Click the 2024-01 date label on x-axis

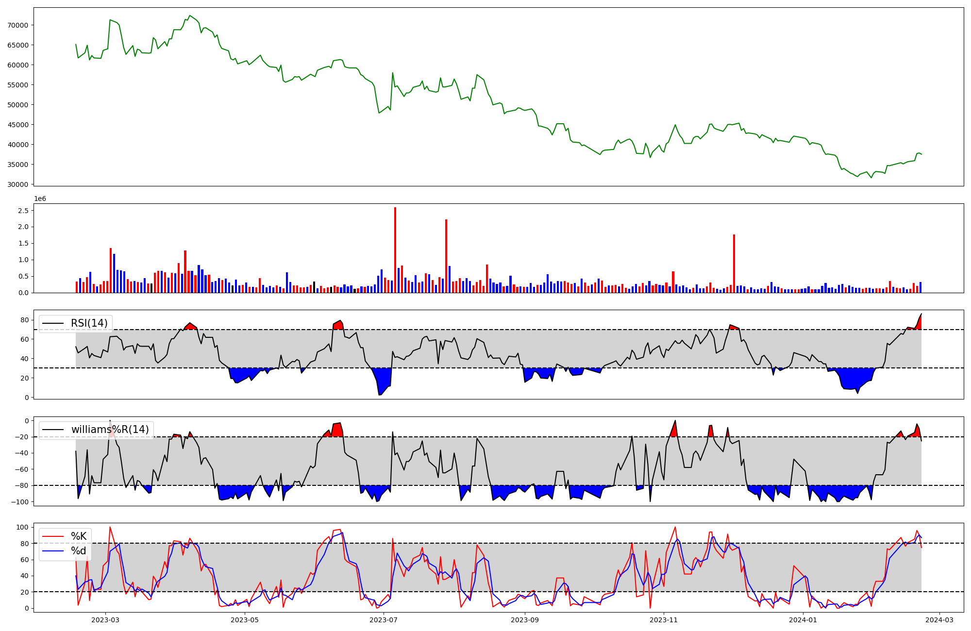[803, 620]
